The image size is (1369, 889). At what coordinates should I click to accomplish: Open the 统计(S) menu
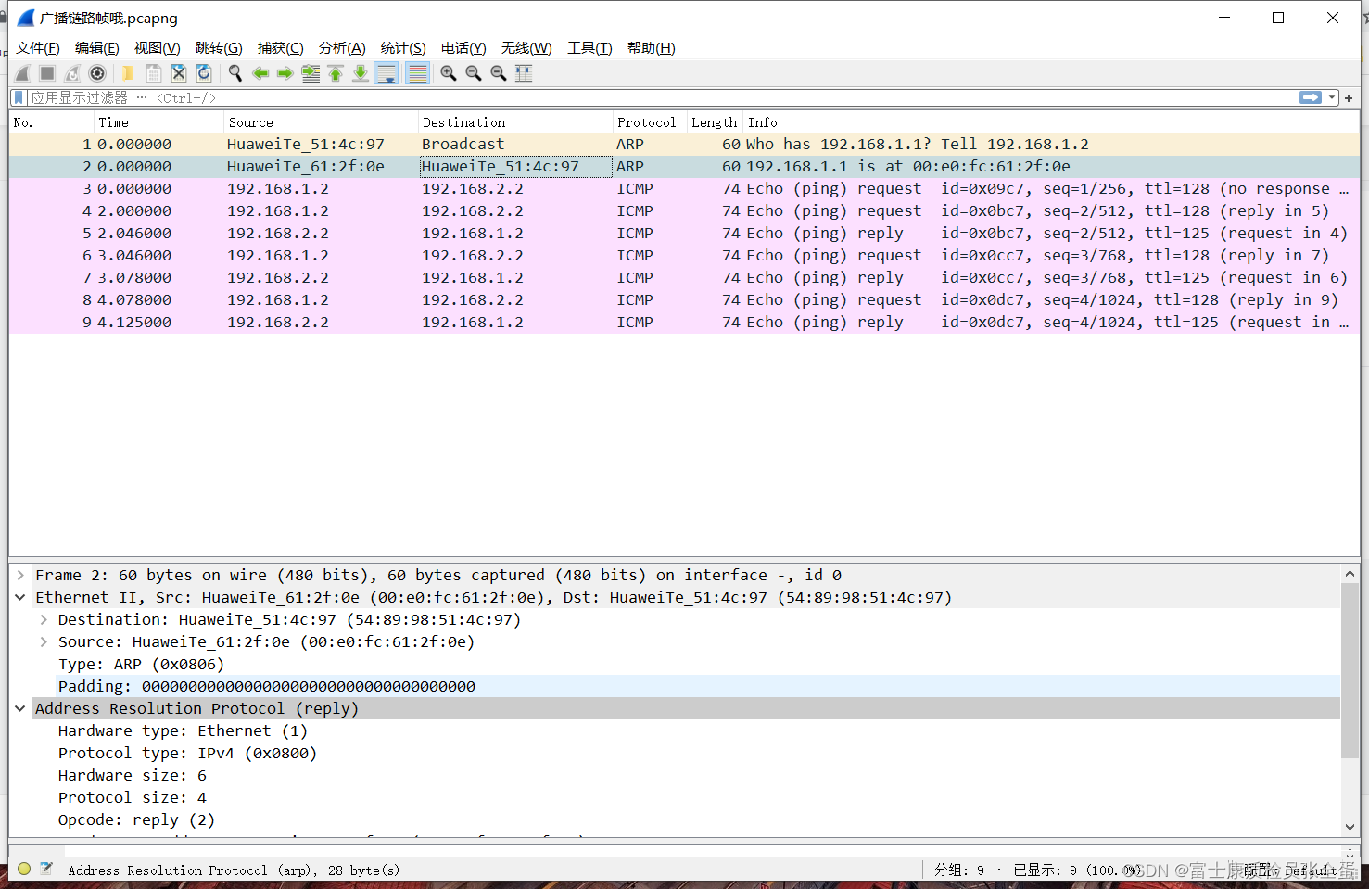pos(403,48)
